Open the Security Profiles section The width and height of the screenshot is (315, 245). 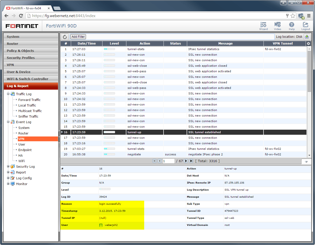pyautogui.click(x=31, y=58)
